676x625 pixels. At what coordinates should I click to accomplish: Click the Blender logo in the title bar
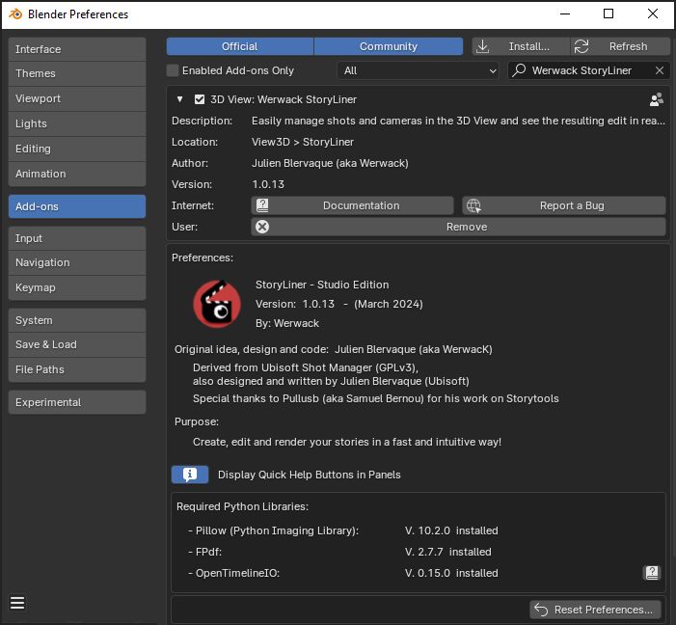(14, 14)
